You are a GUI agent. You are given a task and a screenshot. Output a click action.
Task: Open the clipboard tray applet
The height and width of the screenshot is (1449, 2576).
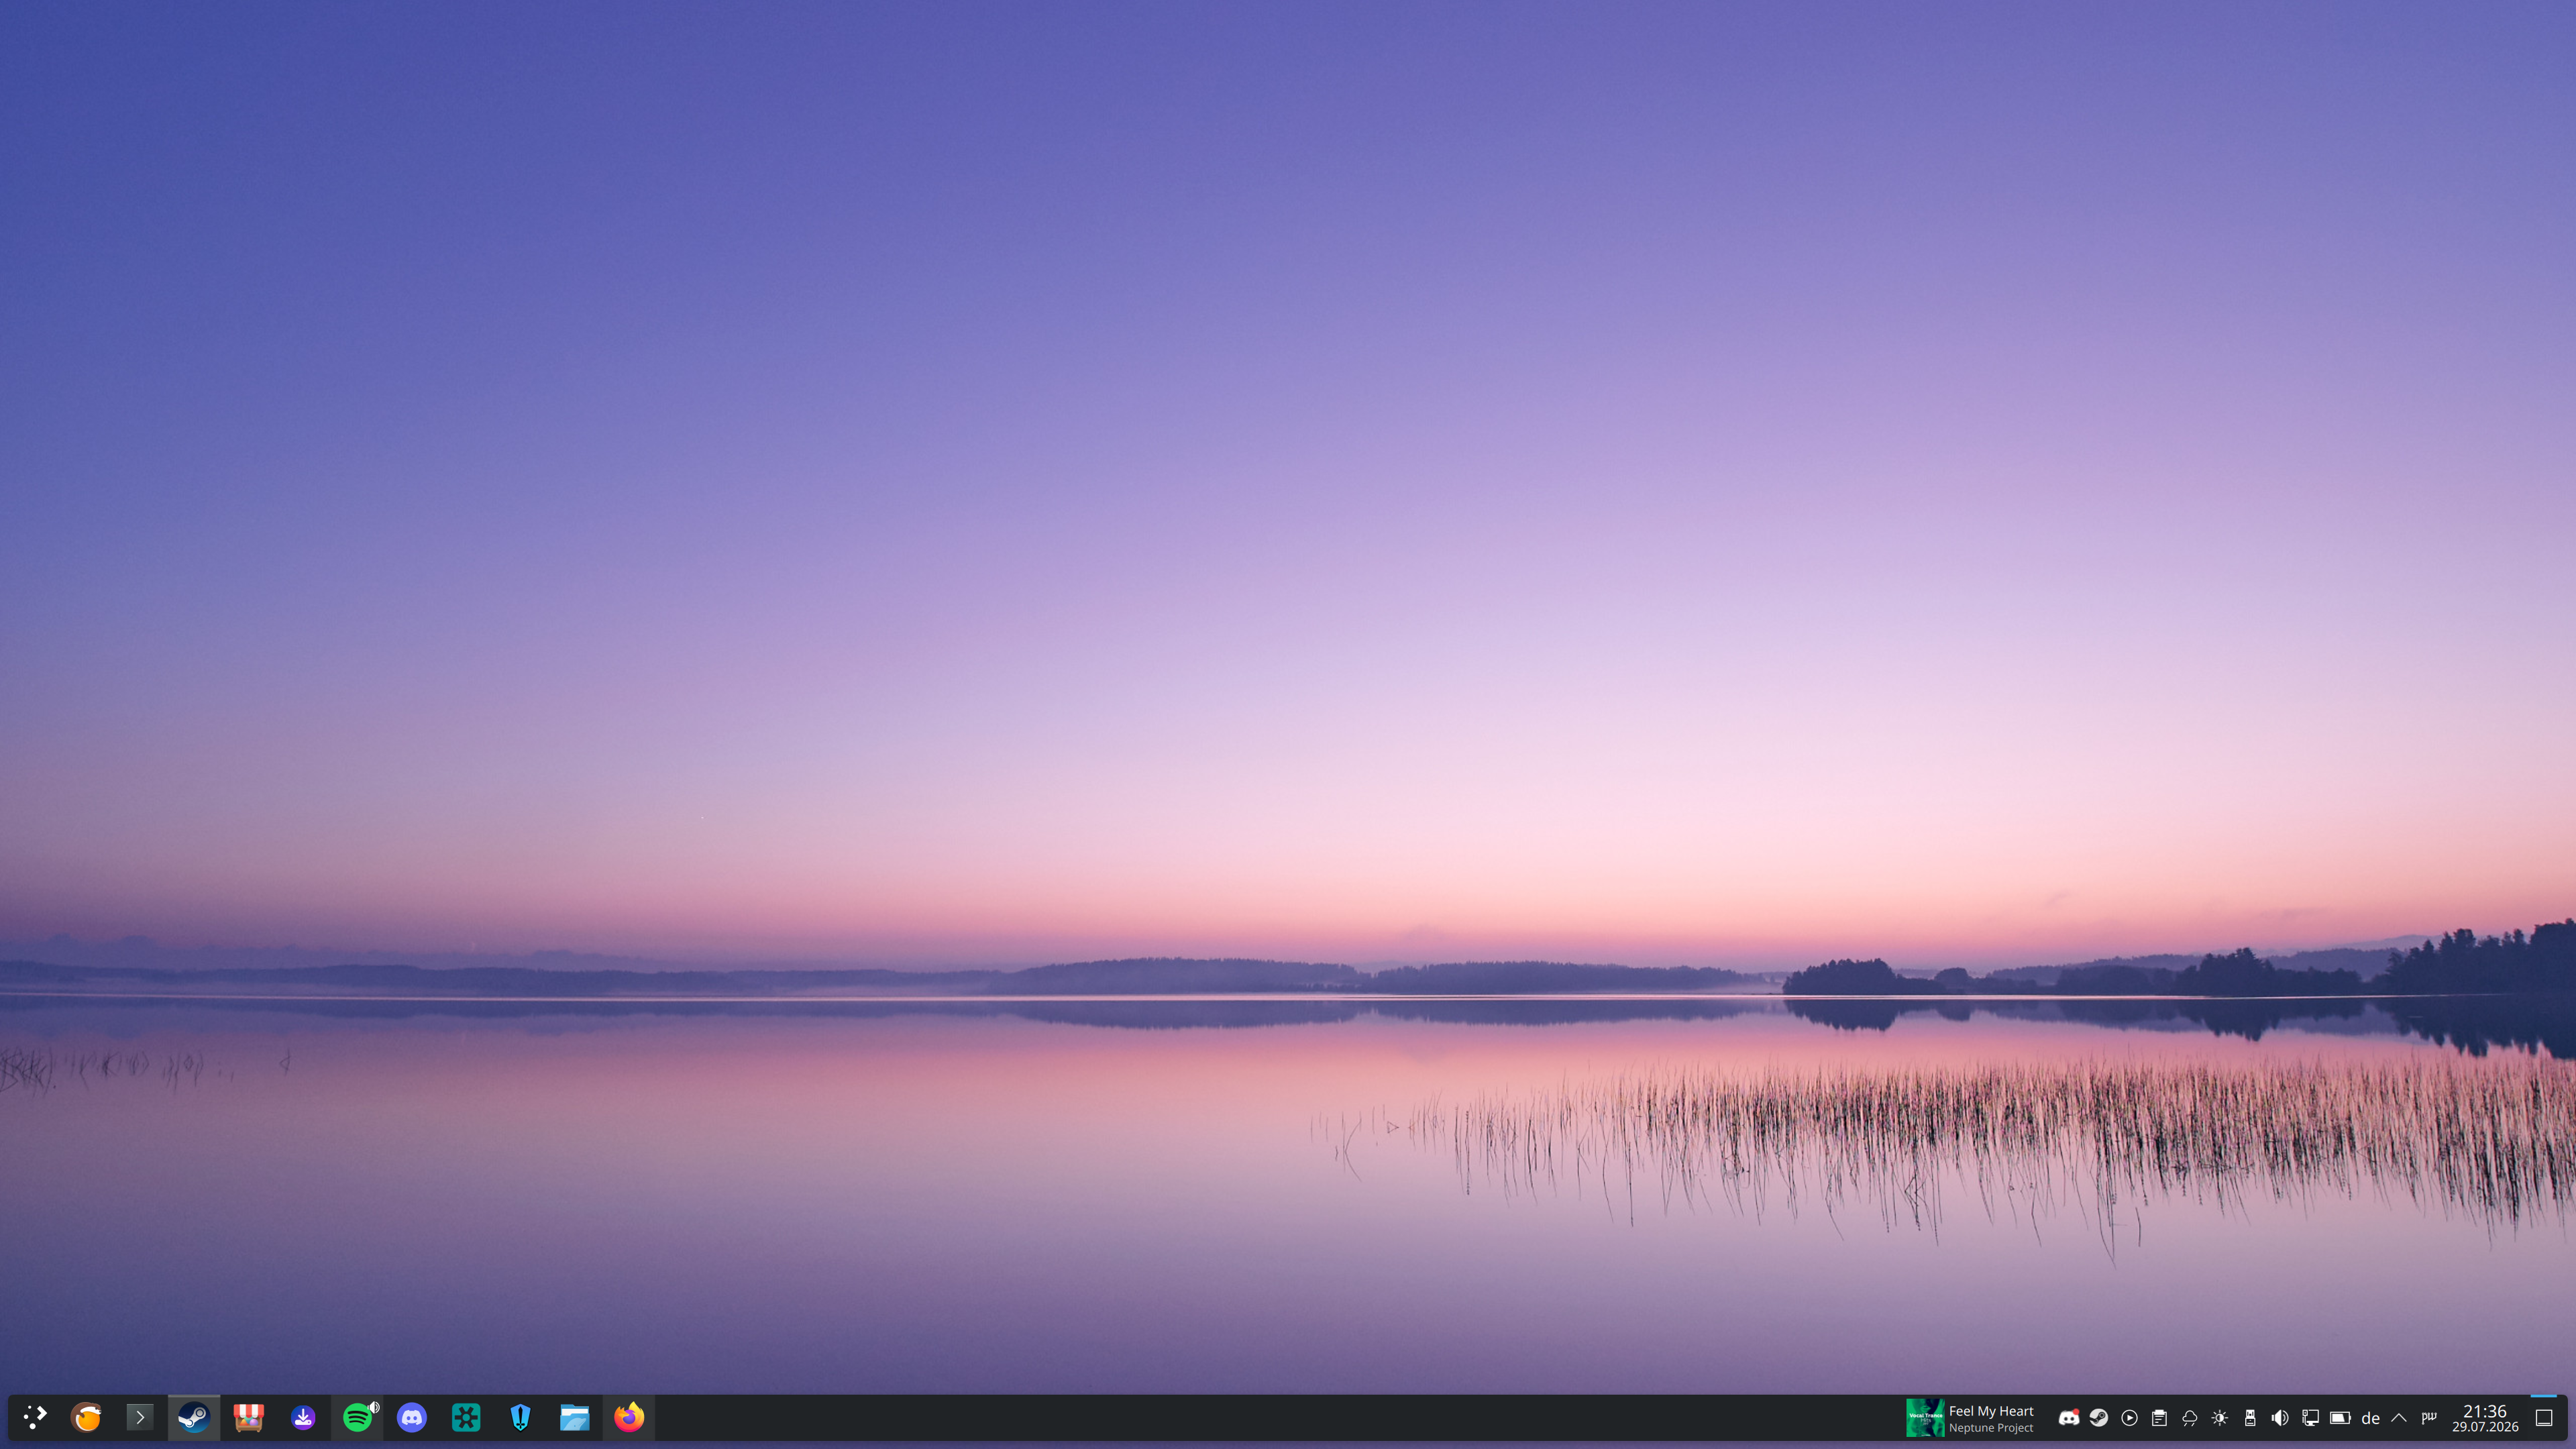click(x=2159, y=1418)
